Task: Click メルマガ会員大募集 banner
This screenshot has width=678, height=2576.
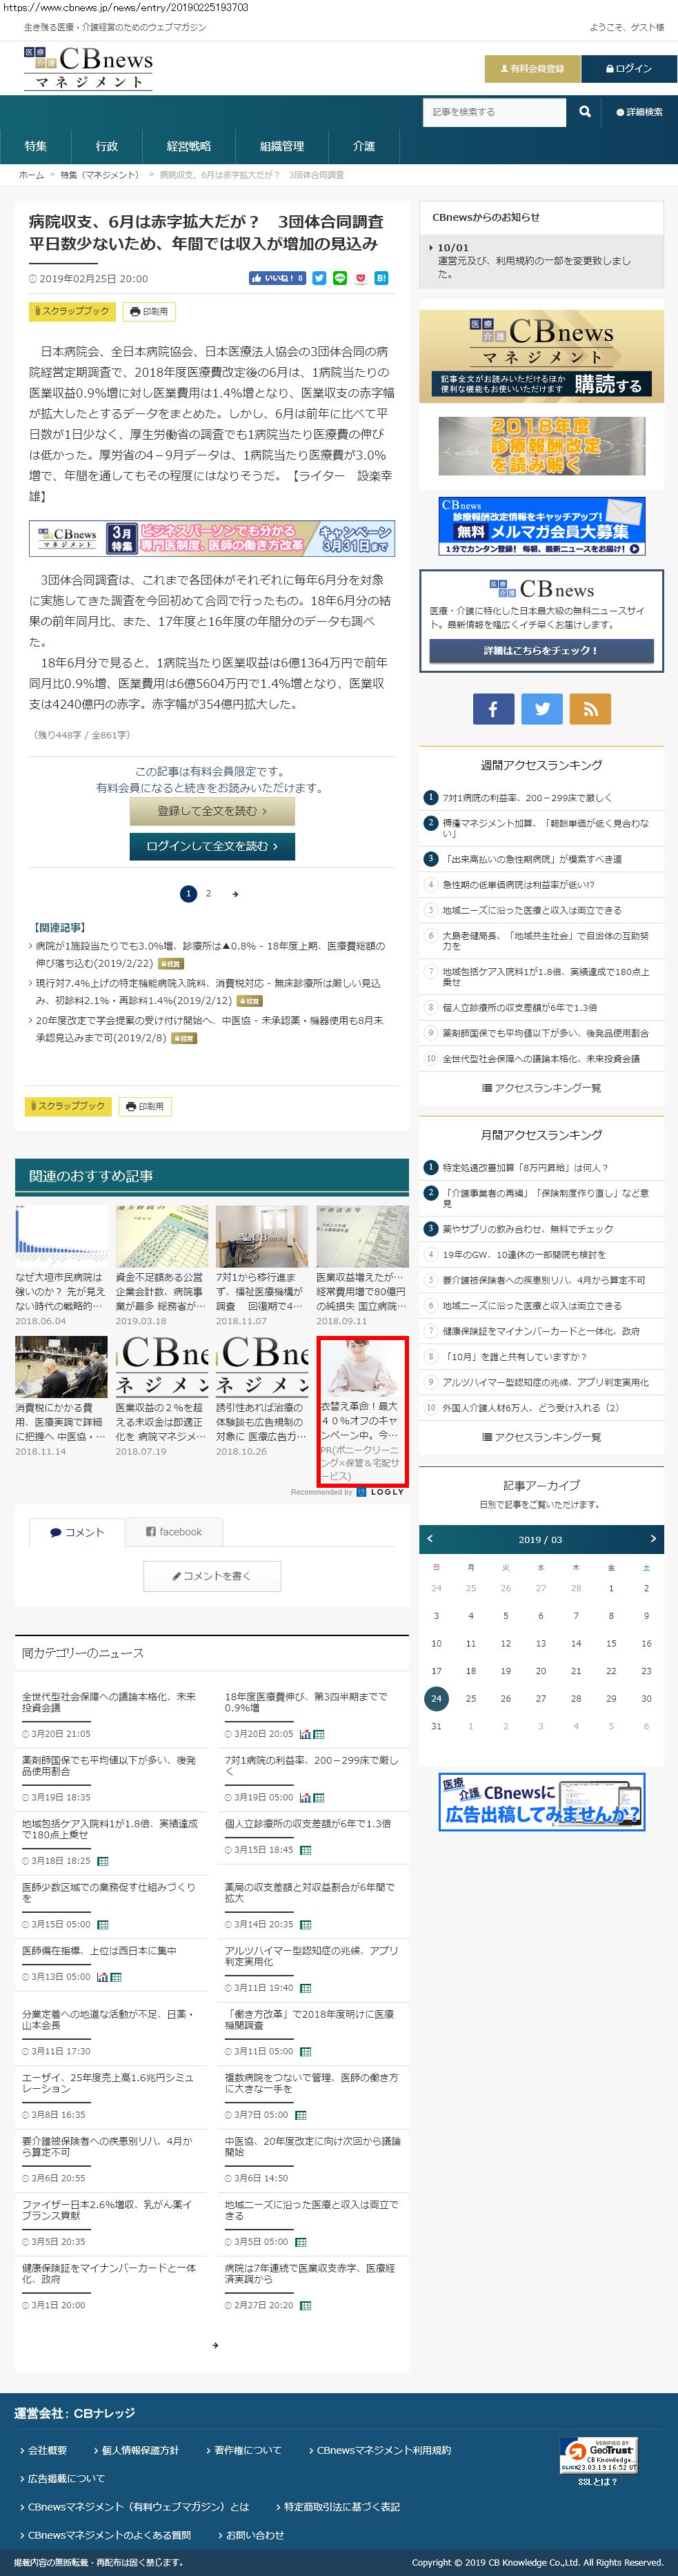Action: coord(541,527)
